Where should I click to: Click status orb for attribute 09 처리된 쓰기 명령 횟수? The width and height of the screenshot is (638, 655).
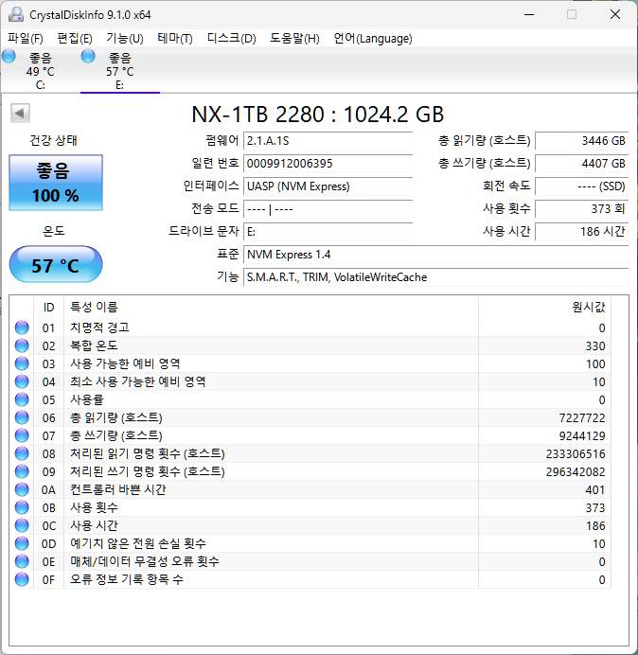(22, 471)
